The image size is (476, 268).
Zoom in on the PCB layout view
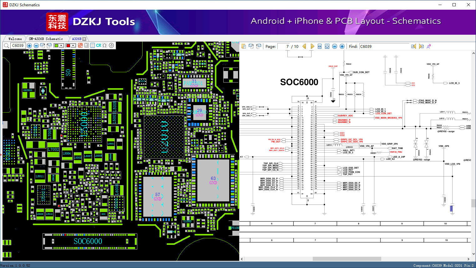pos(29,46)
